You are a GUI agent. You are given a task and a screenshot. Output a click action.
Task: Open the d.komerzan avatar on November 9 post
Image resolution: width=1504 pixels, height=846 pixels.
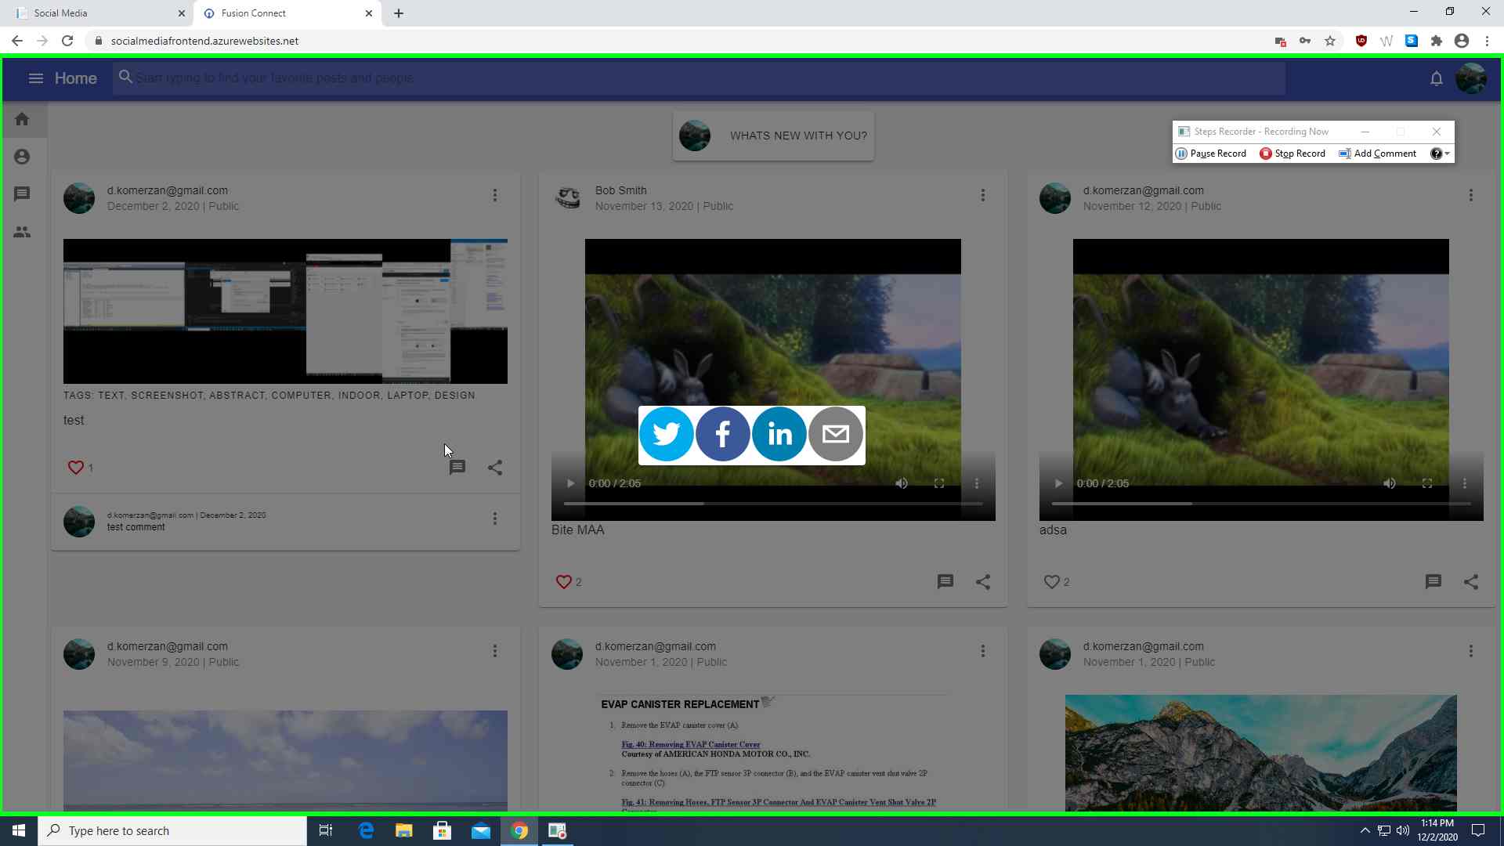point(79,654)
